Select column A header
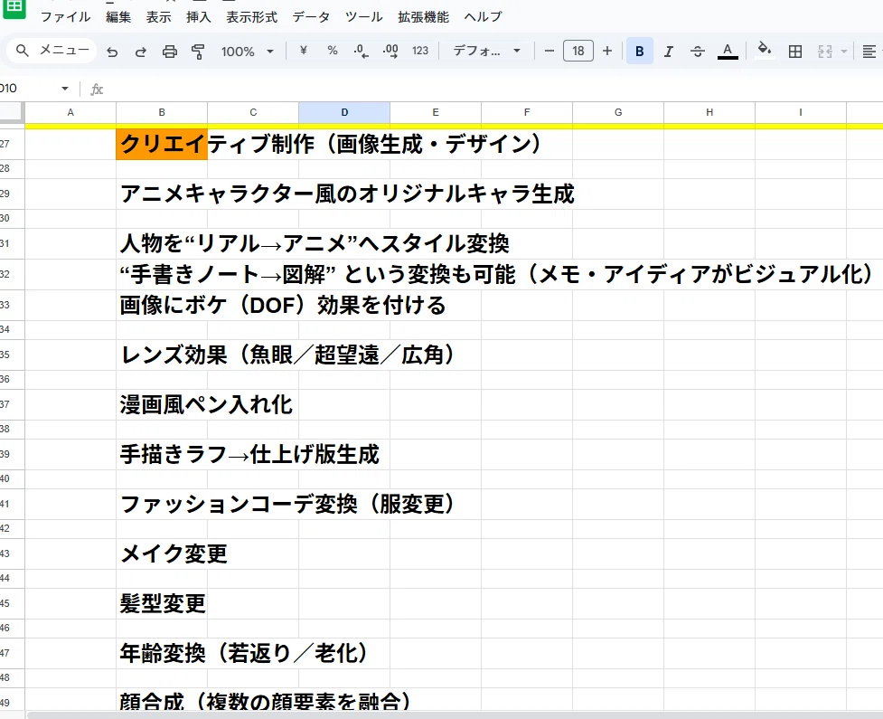 pyautogui.click(x=70, y=112)
